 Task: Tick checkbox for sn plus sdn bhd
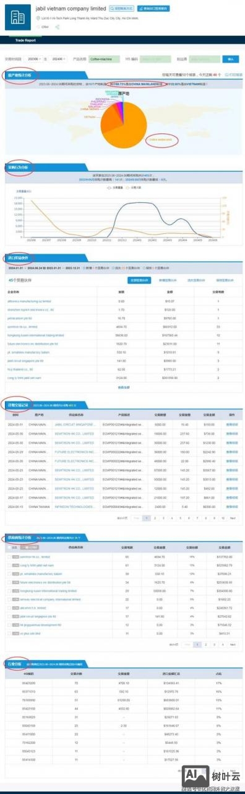pos(9,633)
